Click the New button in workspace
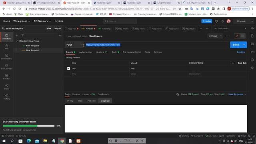256x144 pixels. [49, 28]
